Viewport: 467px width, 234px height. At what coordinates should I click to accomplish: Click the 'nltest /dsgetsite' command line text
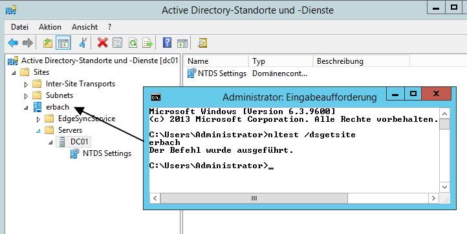pos(312,135)
